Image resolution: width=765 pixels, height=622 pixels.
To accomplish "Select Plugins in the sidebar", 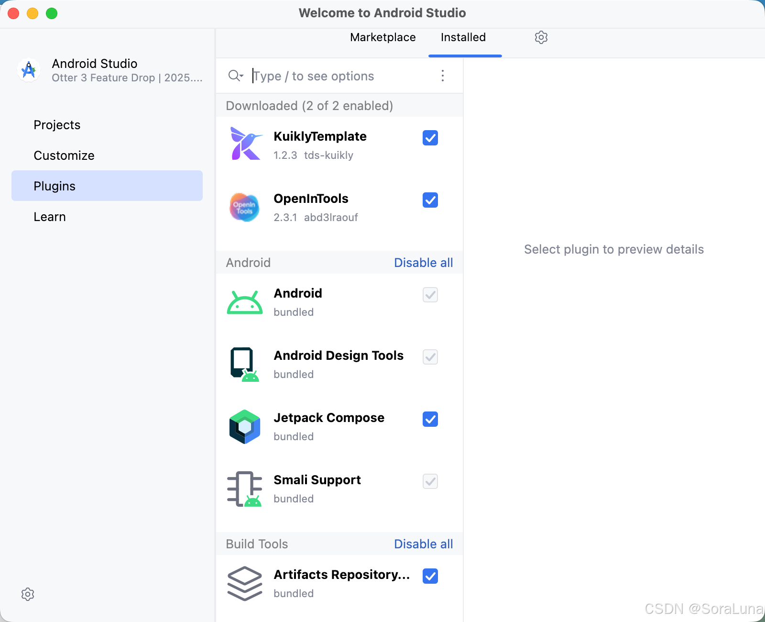I will click(107, 186).
